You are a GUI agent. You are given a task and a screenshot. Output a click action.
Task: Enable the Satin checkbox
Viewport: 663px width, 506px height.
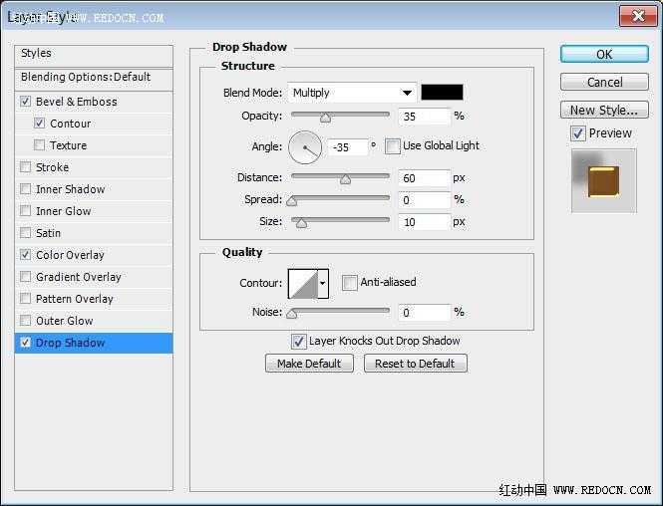[25, 233]
